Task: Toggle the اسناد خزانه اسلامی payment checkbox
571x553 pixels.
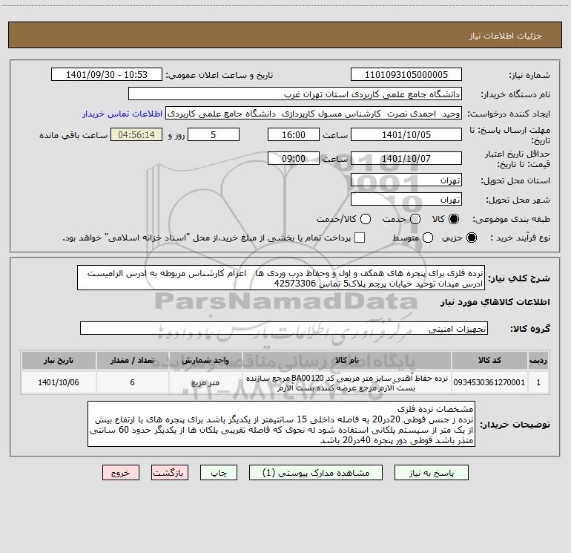Action: click(360, 238)
